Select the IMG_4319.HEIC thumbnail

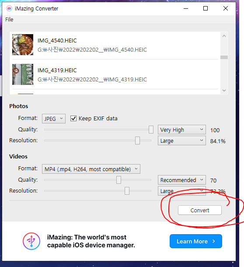tap(23, 74)
